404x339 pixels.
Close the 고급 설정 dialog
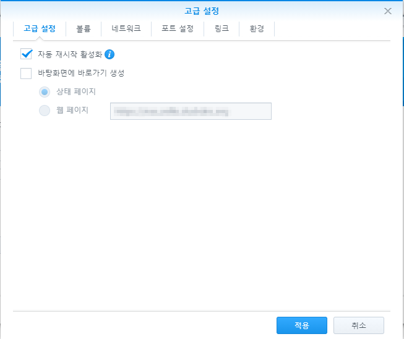coord(387,11)
